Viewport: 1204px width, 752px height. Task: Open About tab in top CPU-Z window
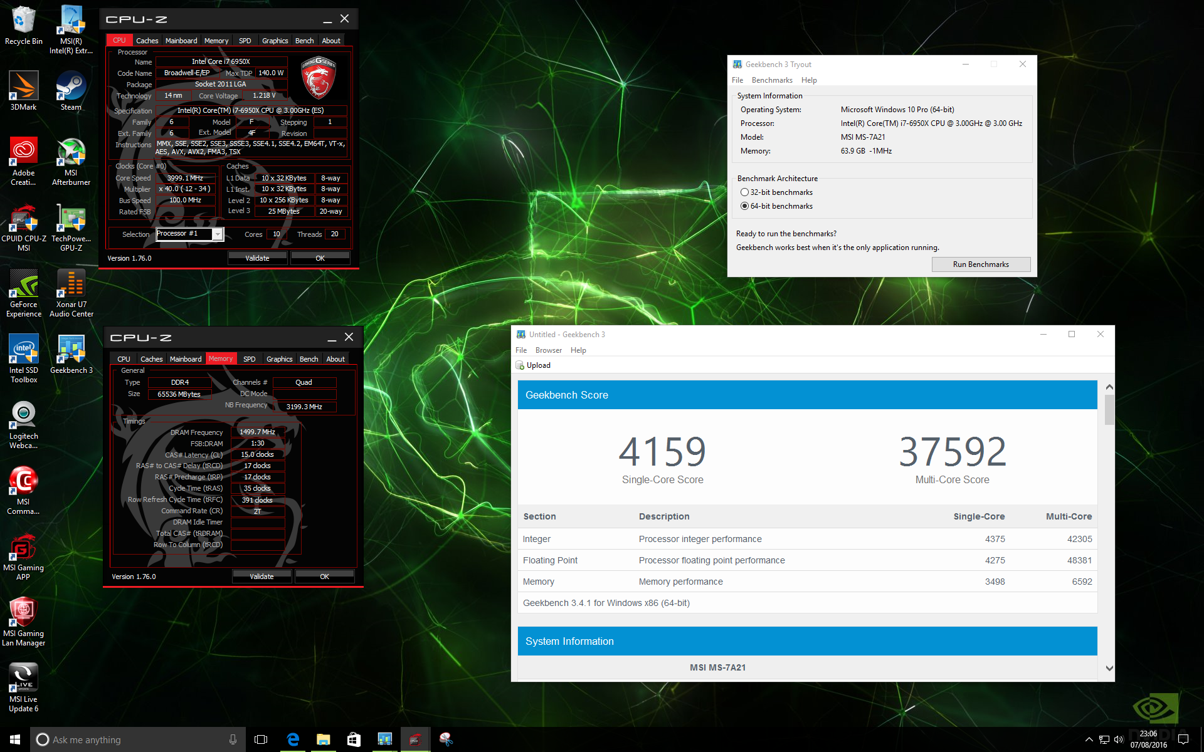(x=331, y=41)
